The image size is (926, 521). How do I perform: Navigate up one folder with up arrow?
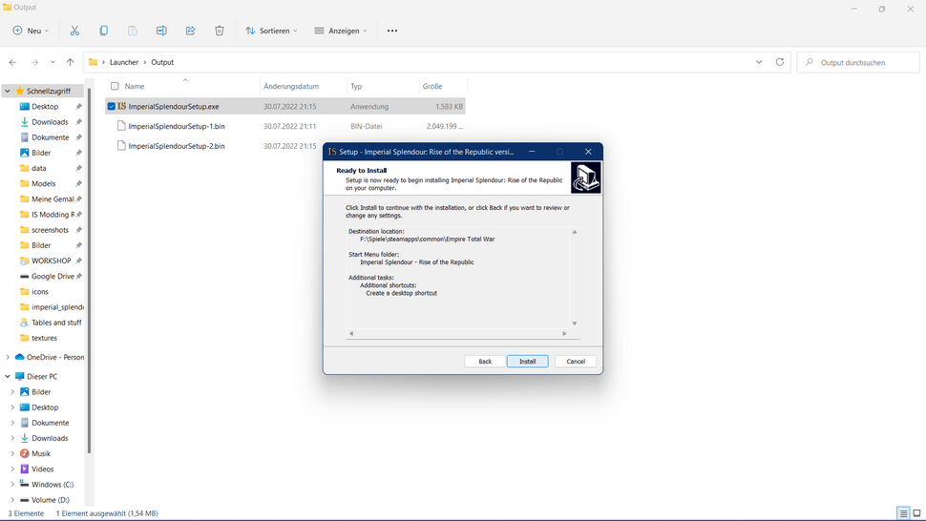pyautogui.click(x=70, y=62)
